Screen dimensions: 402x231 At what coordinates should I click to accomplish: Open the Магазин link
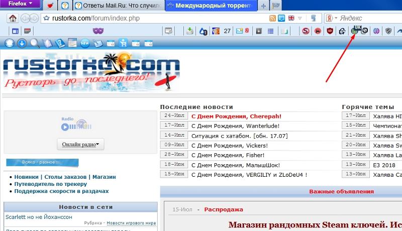pyautogui.click(x=104, y=177)
